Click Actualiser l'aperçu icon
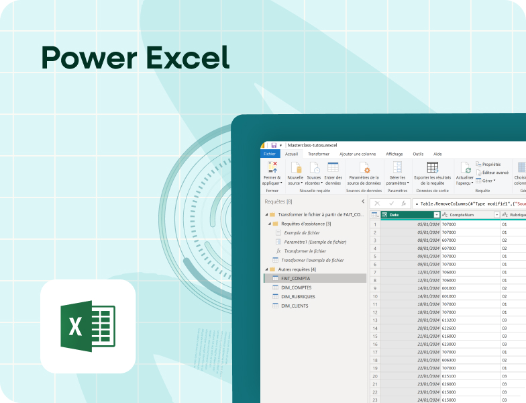This screenshot has width=526, height=403. 466,167
